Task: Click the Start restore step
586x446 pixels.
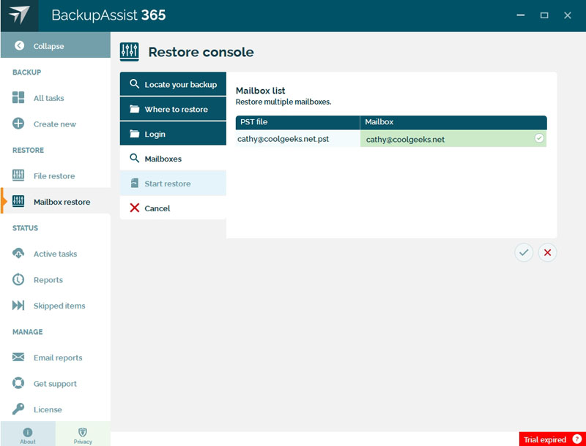Action: point(173,184)
